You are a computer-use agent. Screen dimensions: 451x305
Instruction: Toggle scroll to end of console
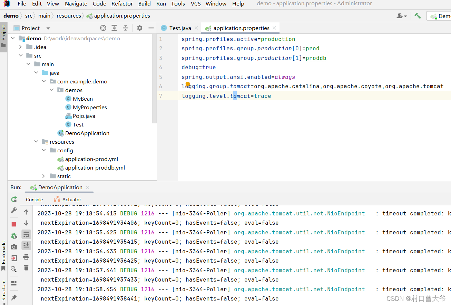(26, 245)
